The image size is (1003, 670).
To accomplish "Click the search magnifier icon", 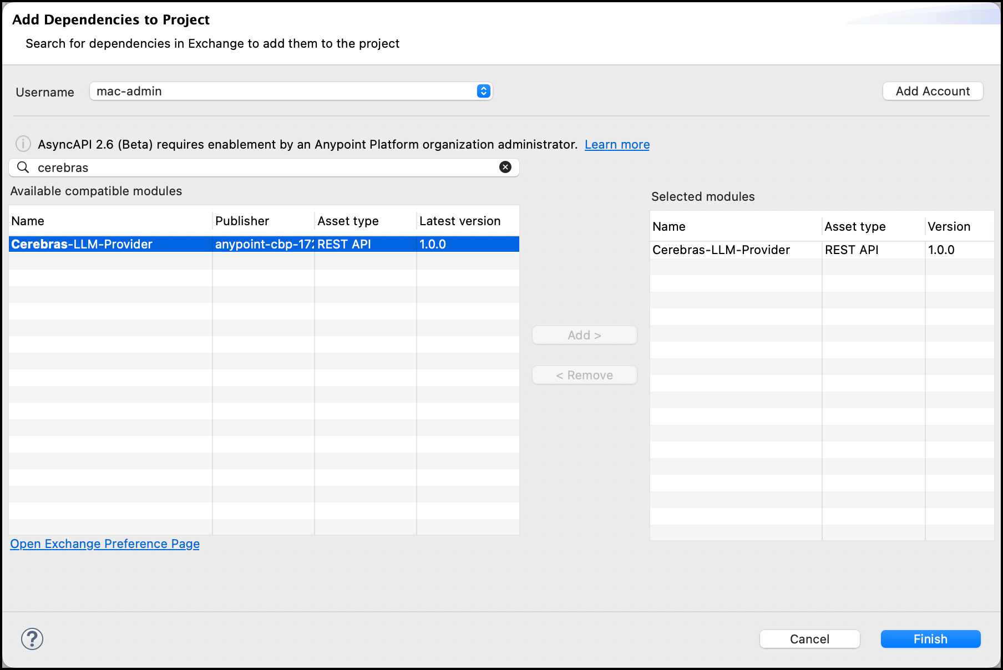I will (23, 167).
